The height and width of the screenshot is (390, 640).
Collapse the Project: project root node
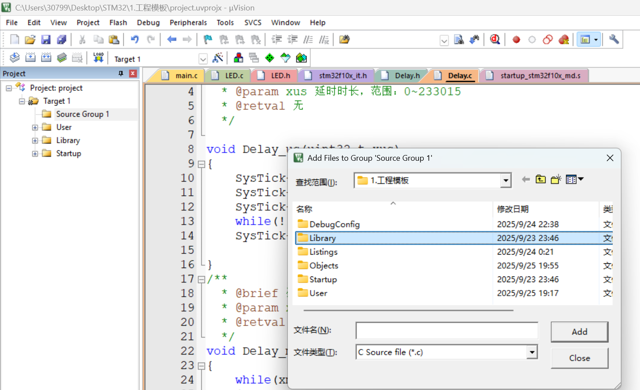point(9,88)
